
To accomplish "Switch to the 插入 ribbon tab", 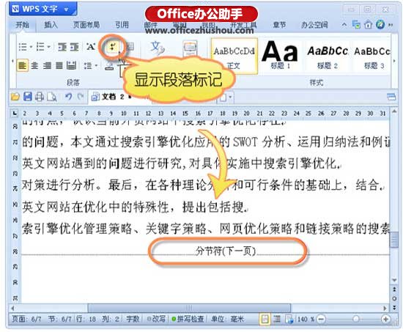I will pos(51,25).
